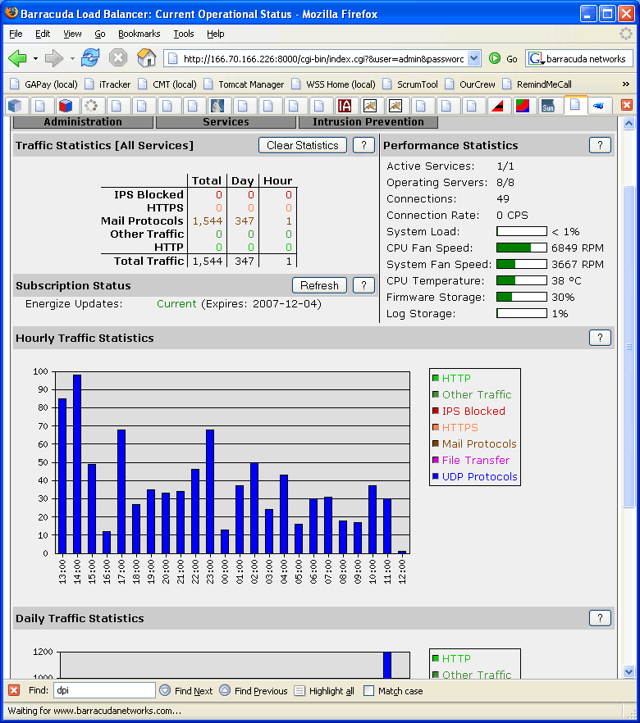640x723 pixels.
Task: Click the green Go button icon
Action: [x=495, y=58]
